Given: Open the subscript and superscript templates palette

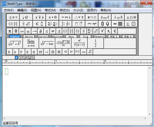Looking at the screenshot, I should pyautogui.click(x=39, y=24).
